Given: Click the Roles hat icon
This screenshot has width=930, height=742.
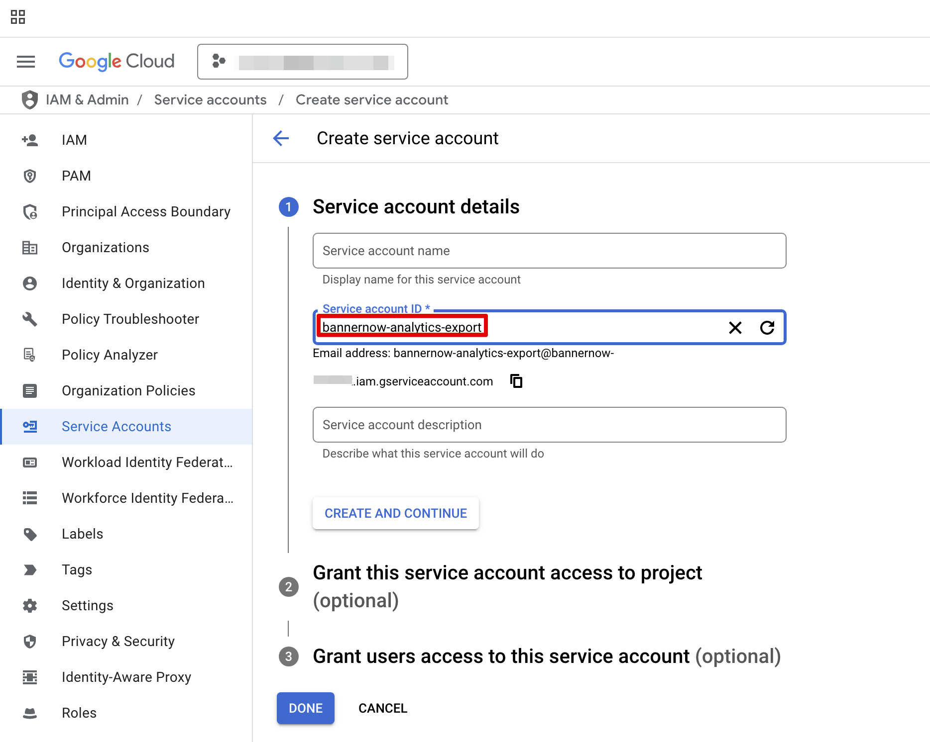Looking at the screenshot, I should 30,713.
